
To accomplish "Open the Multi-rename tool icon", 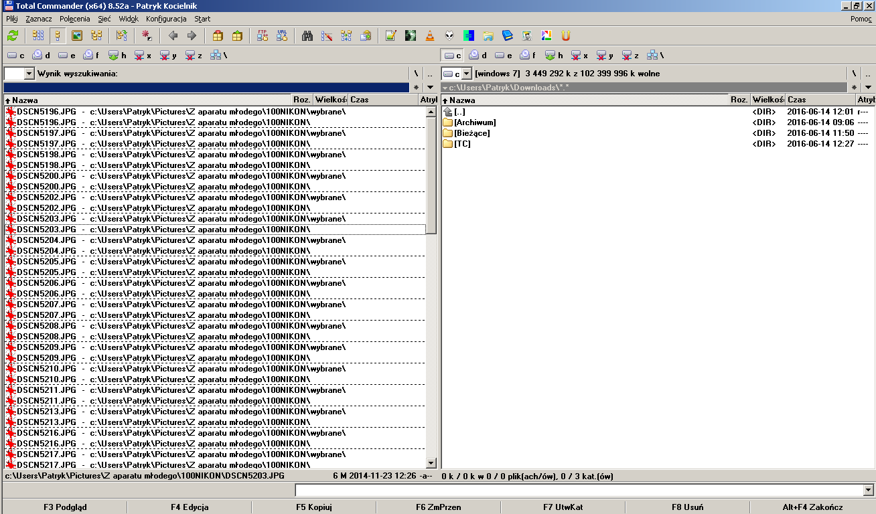I will click(x=327, y=35).
